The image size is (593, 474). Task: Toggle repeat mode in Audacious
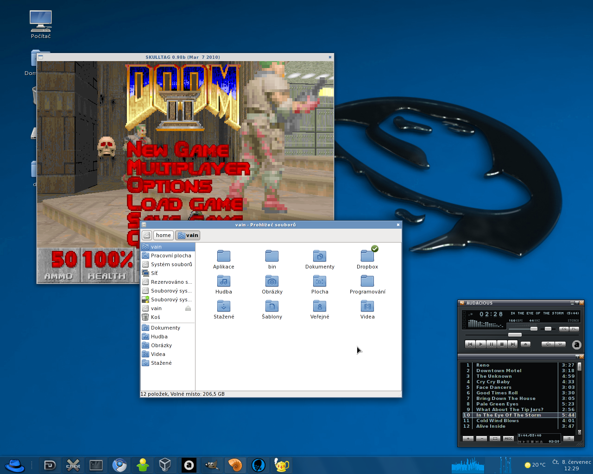tap(561, 344)
